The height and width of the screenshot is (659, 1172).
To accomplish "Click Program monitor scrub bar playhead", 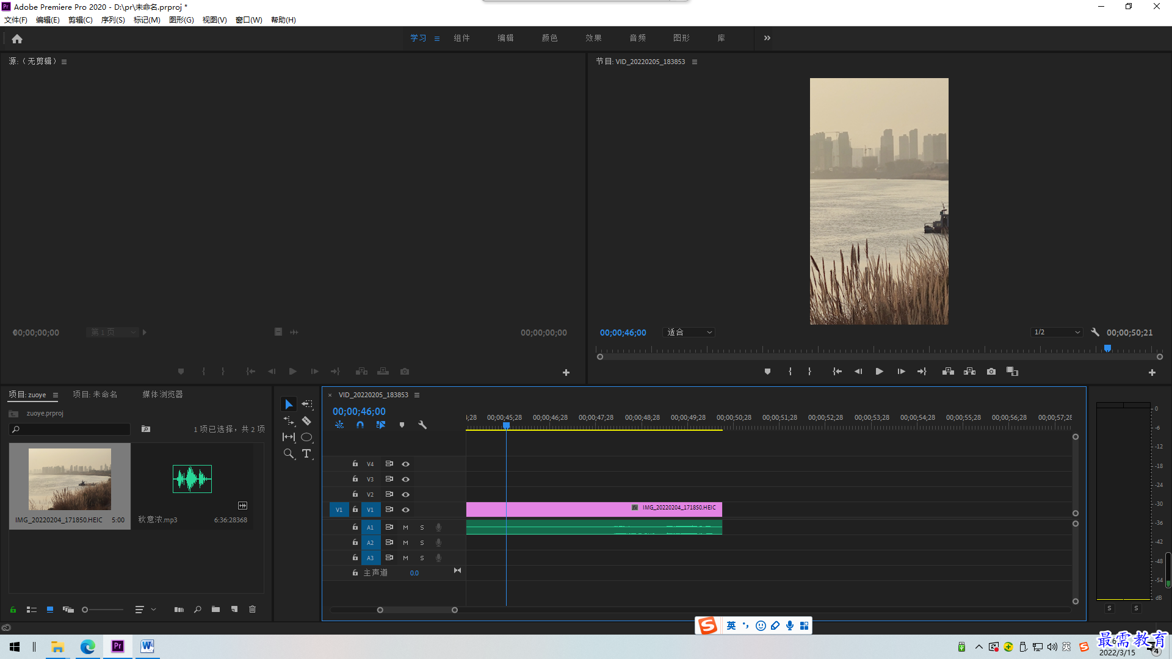I will click(1107, 348).
